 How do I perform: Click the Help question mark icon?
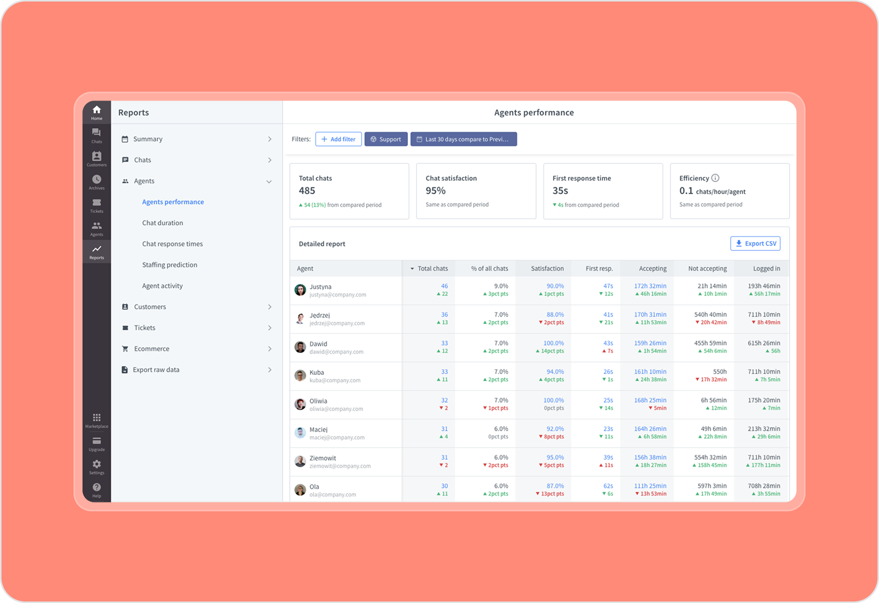(96, 489)
